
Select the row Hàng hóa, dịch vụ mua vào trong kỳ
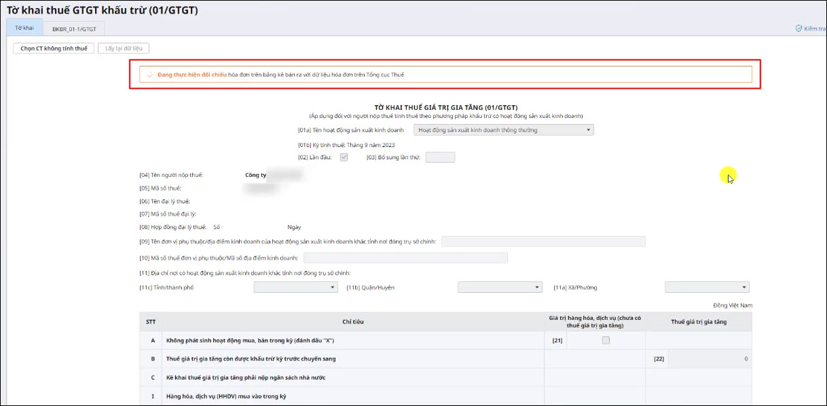click(225, 396)
